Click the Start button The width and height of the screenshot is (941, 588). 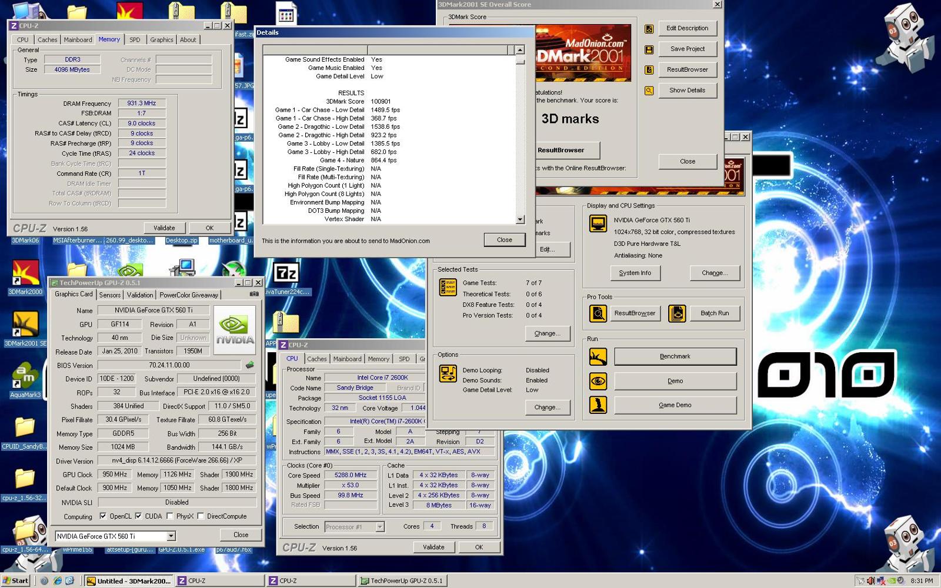click(x=16, y=581)
